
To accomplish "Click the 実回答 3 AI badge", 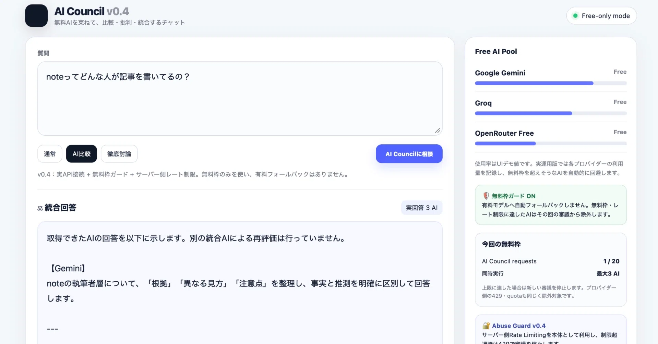I will (422, 208).
